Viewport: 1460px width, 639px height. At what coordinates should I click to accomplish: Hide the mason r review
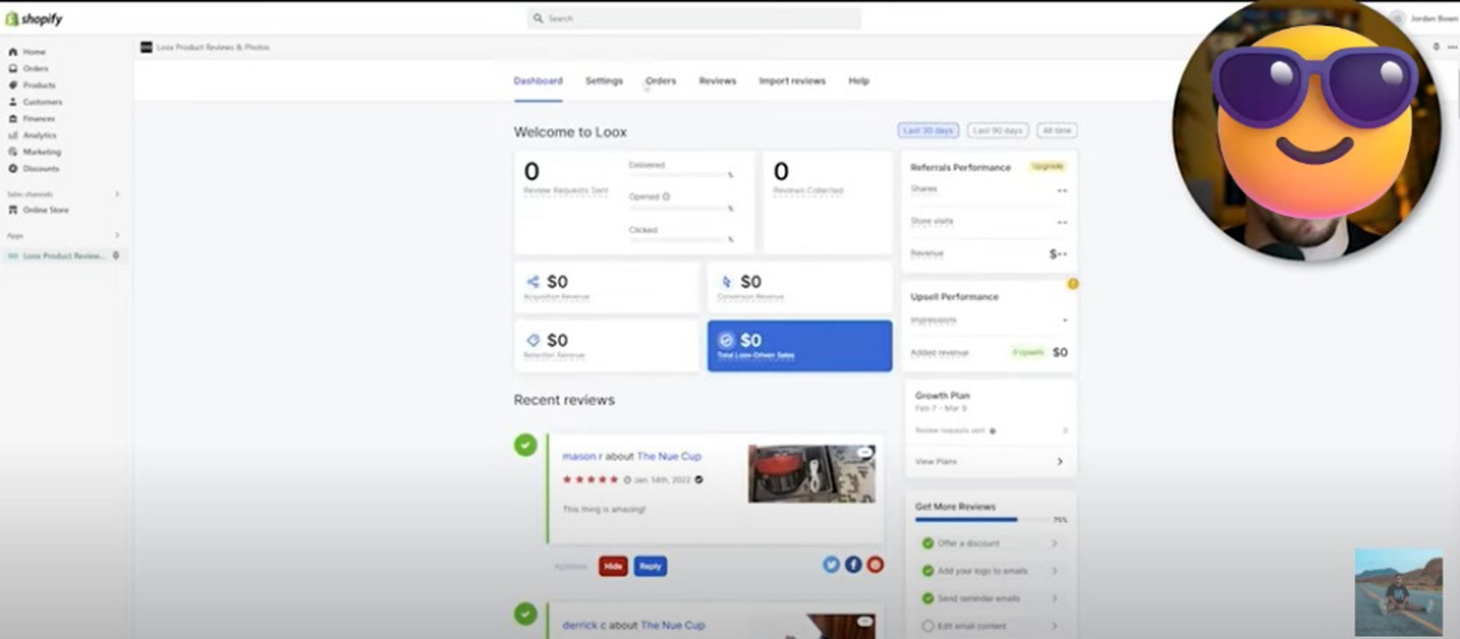pos(613,566)
